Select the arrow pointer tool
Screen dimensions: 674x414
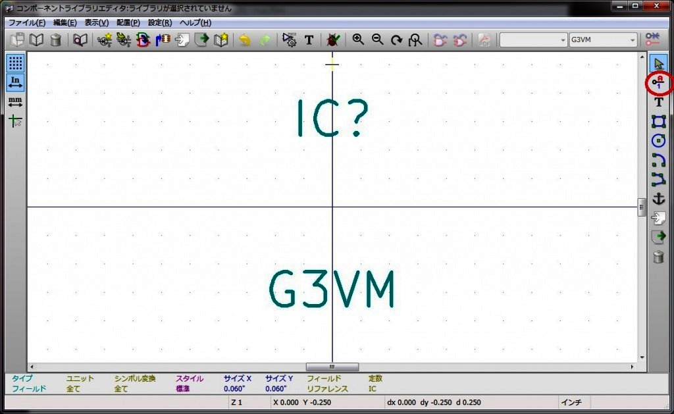pos(658,63)
